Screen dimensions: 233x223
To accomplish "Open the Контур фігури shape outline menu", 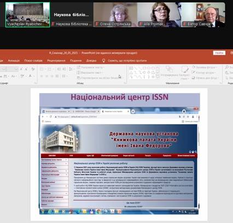I will [203, 73].
